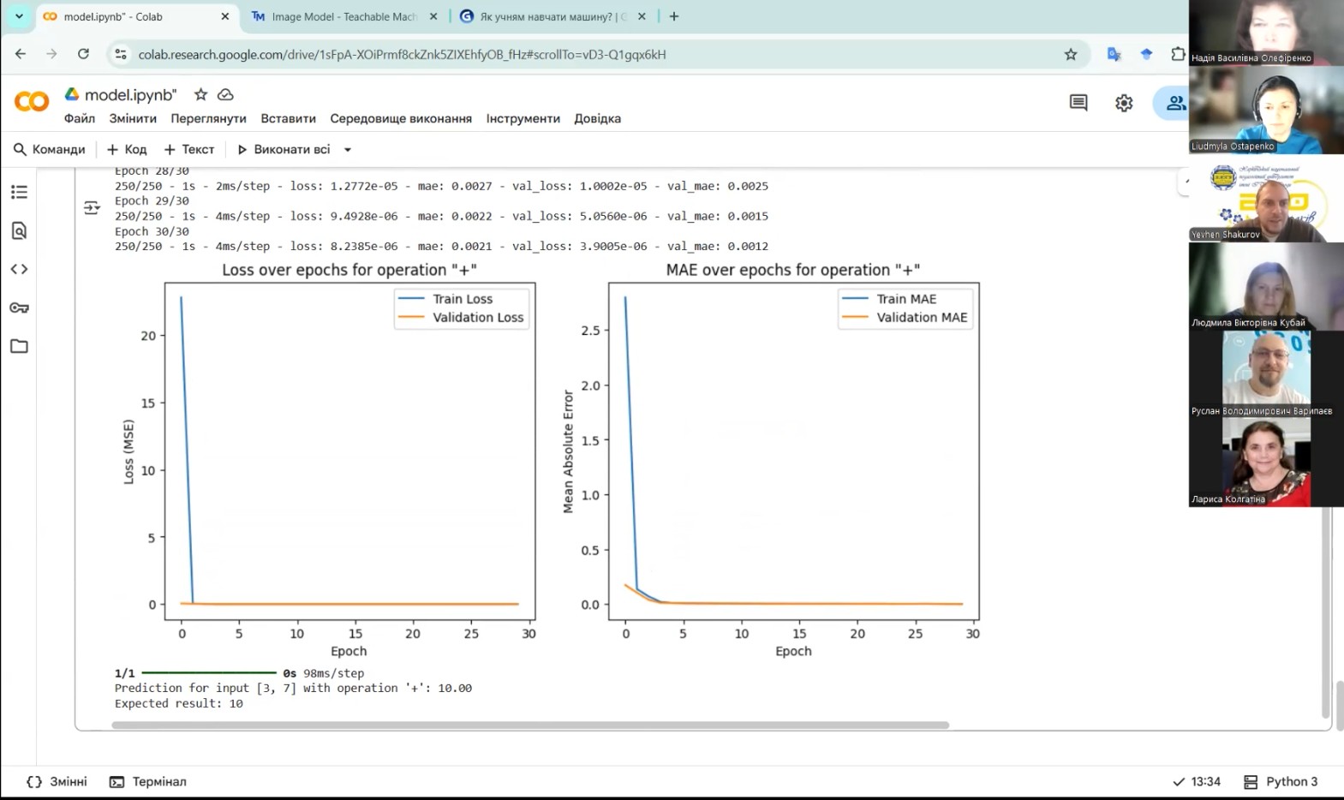Go forward in browser history
The width and height of the screenshot is (1344, 800).
(x=51, y=54)
